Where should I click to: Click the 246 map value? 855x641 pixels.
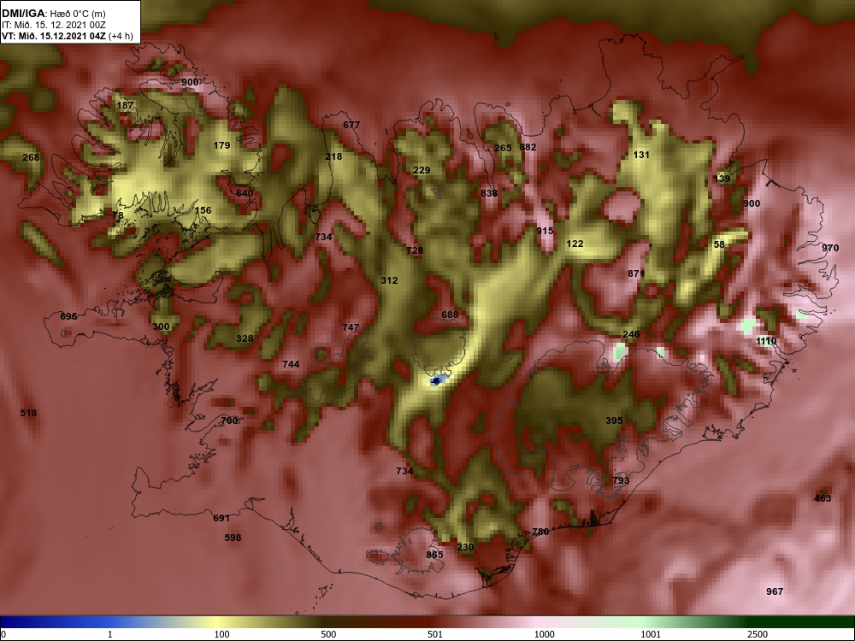coord(632,335)
